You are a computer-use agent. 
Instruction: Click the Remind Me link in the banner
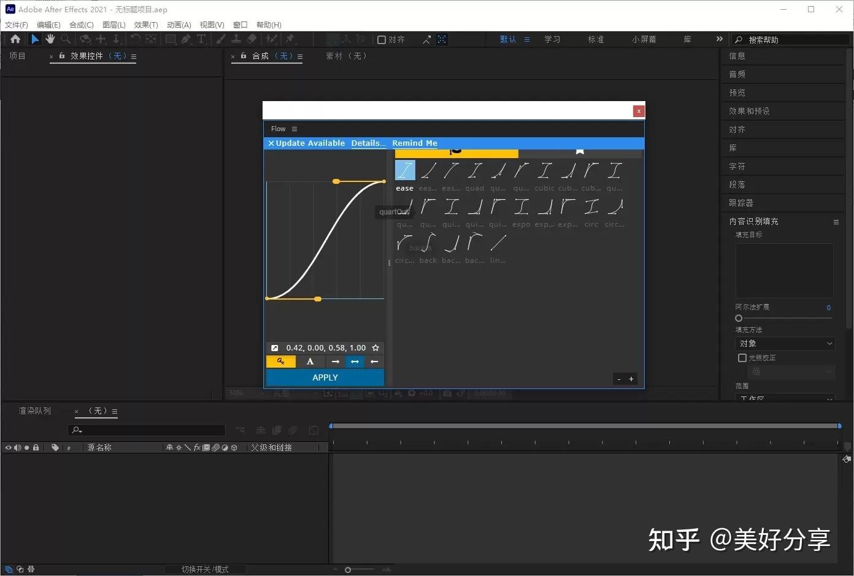(414, 143)
